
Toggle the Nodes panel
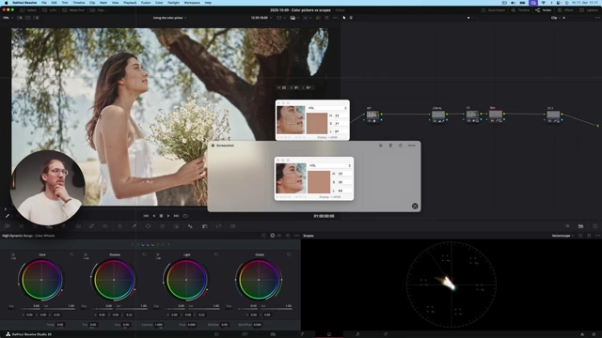544,10
